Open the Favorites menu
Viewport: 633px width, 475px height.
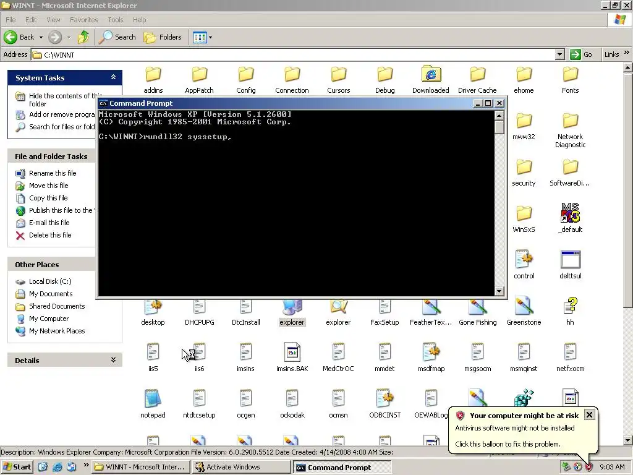83,20
